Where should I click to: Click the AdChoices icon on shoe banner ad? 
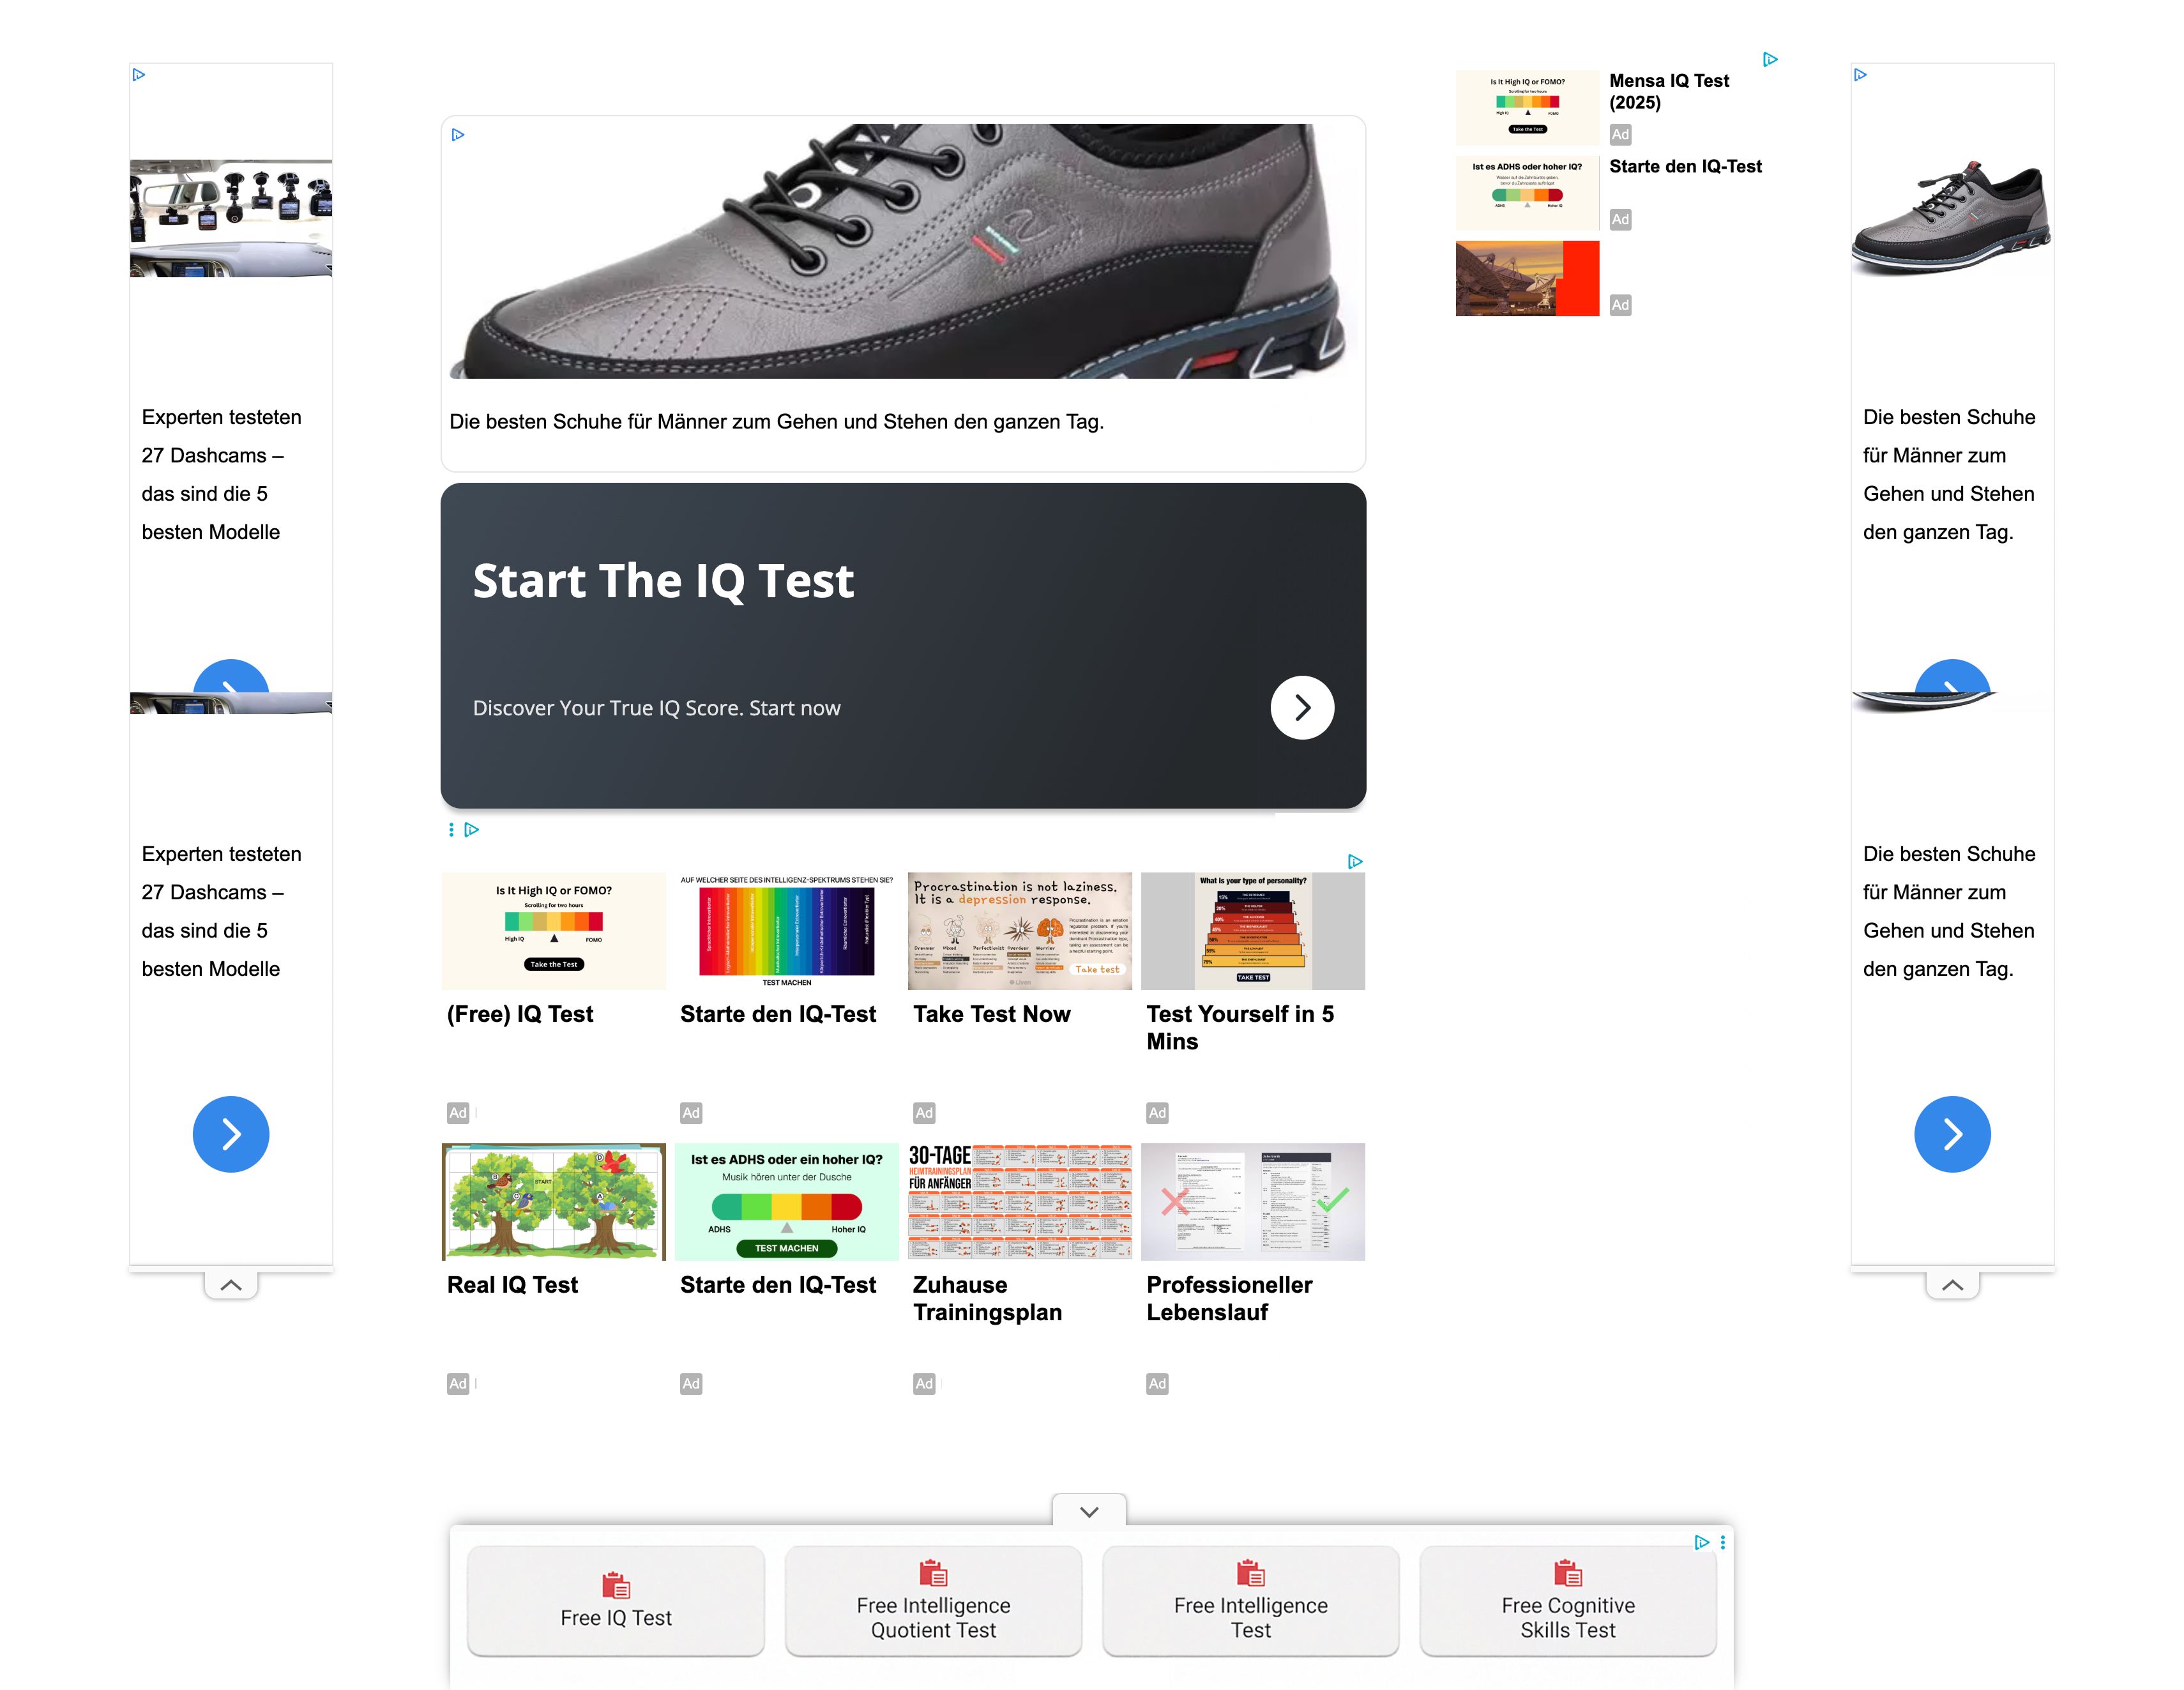[x=458, y=135]
